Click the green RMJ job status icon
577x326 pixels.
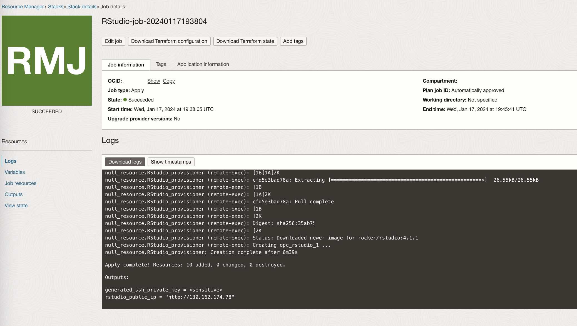[x=47, y=61]
